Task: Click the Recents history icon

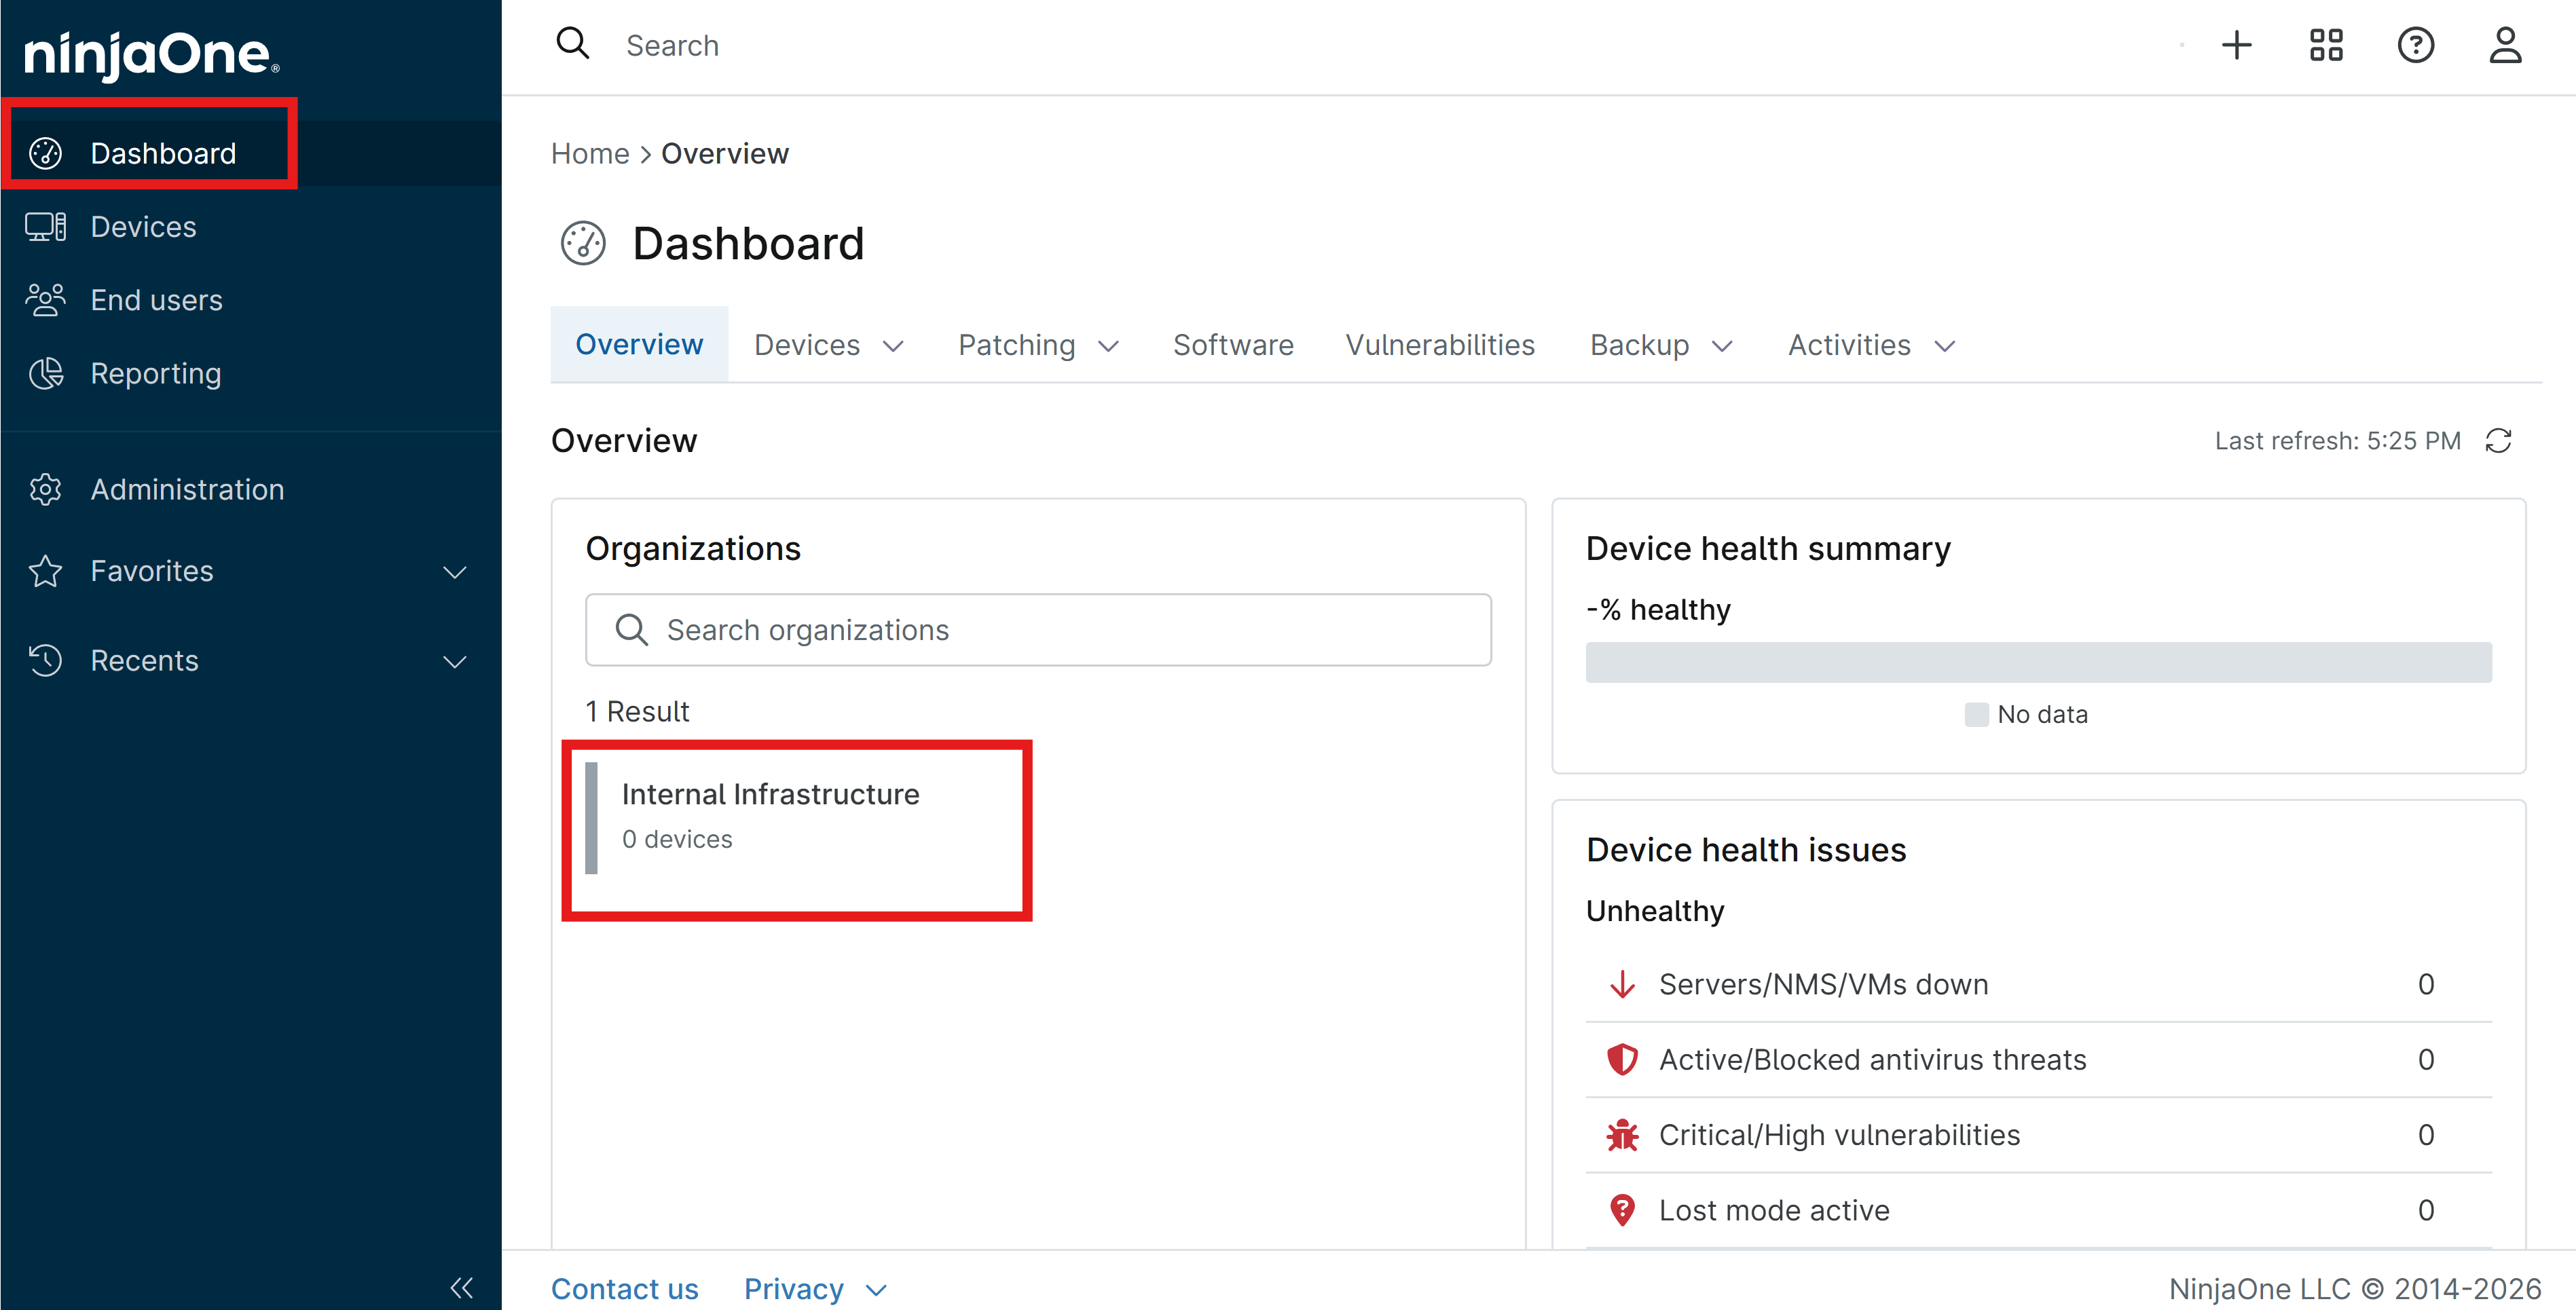Action: coord(45,660)
